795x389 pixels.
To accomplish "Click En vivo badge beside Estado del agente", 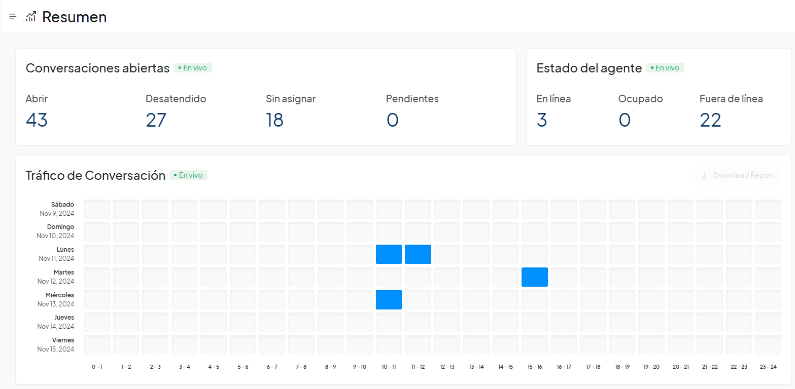I will pos(665,68).
